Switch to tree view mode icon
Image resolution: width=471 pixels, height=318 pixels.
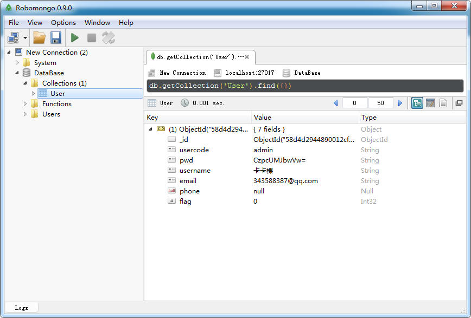(417, 103)
